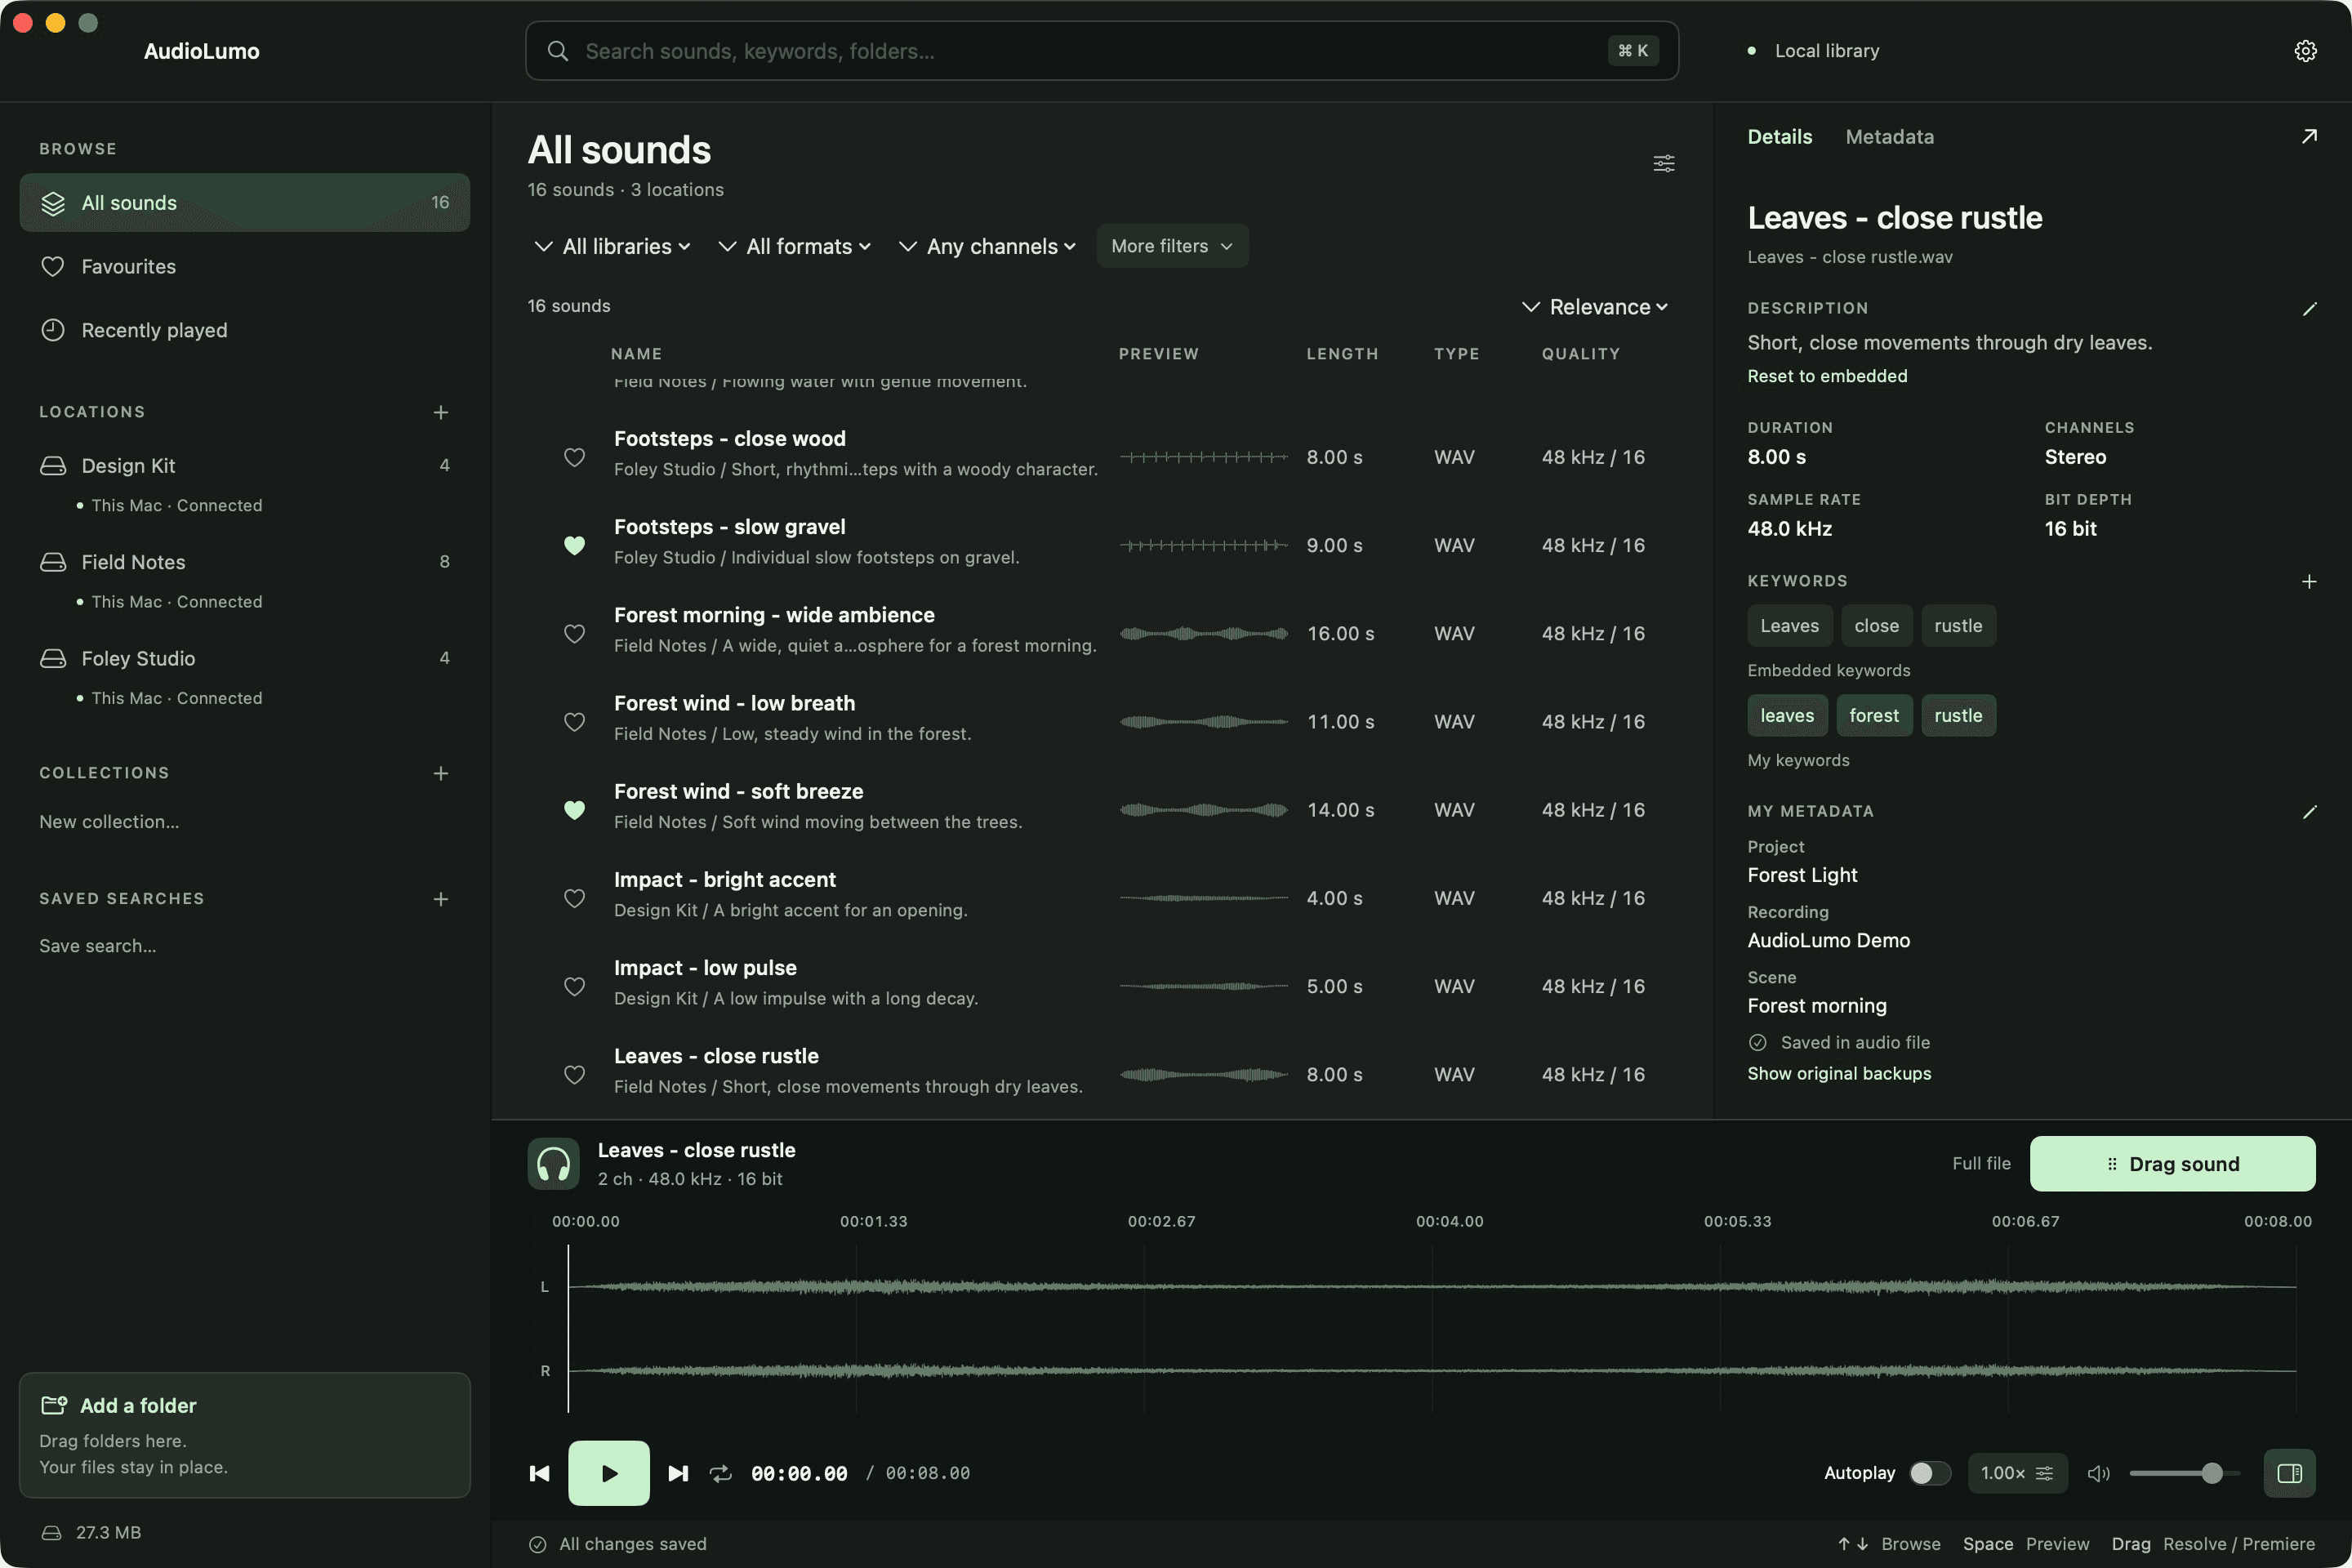This screenshot has width=2352, height=1568.
Task: Unfavourite Forest wind - soft breeze
Action: pyautogui.click(x=574, y=809)
